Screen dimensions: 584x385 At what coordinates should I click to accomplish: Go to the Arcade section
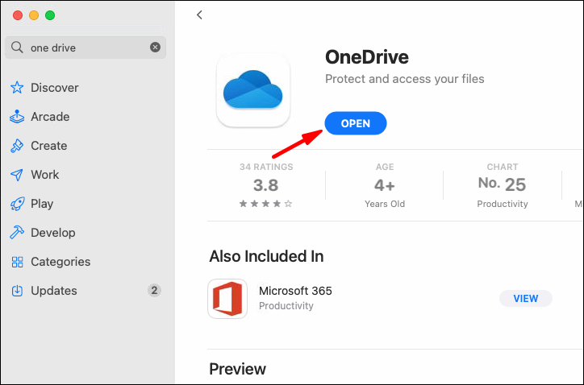(50, 117)
